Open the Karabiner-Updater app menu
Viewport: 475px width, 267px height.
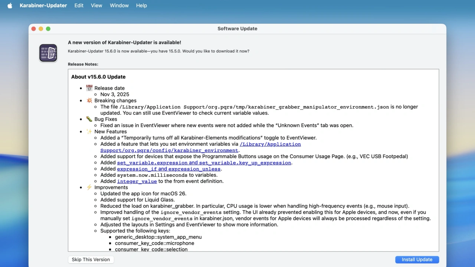tap(43, 6)
